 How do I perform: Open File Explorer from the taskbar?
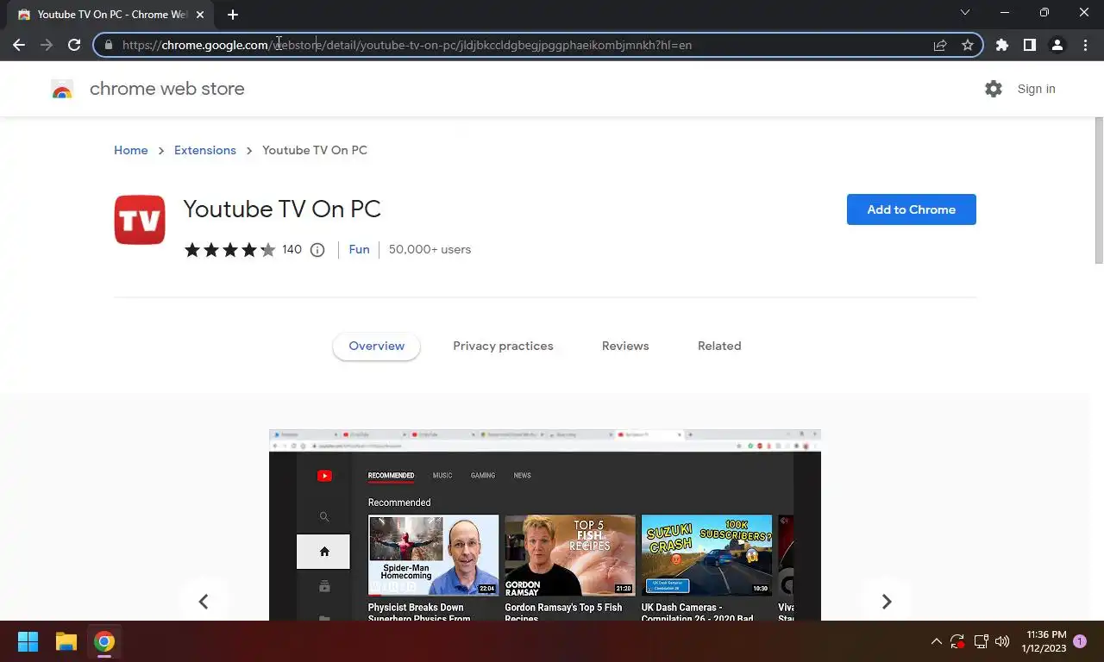(x=66, y=641)
